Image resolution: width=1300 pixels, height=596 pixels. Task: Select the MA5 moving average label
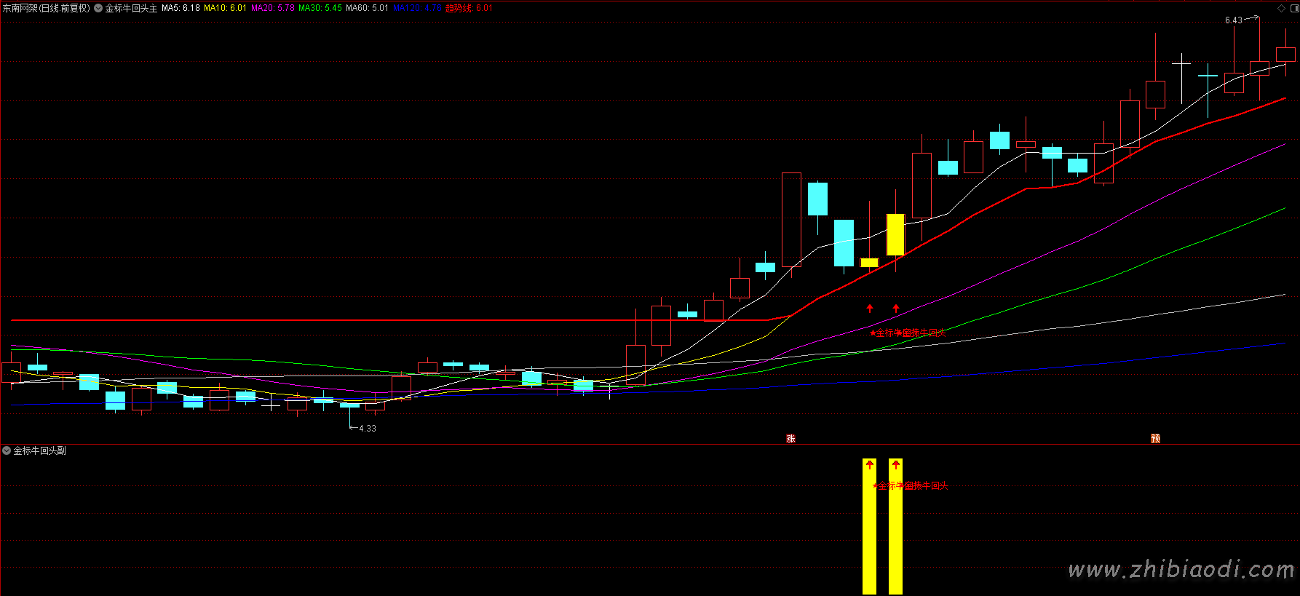[x=181, y=9]
